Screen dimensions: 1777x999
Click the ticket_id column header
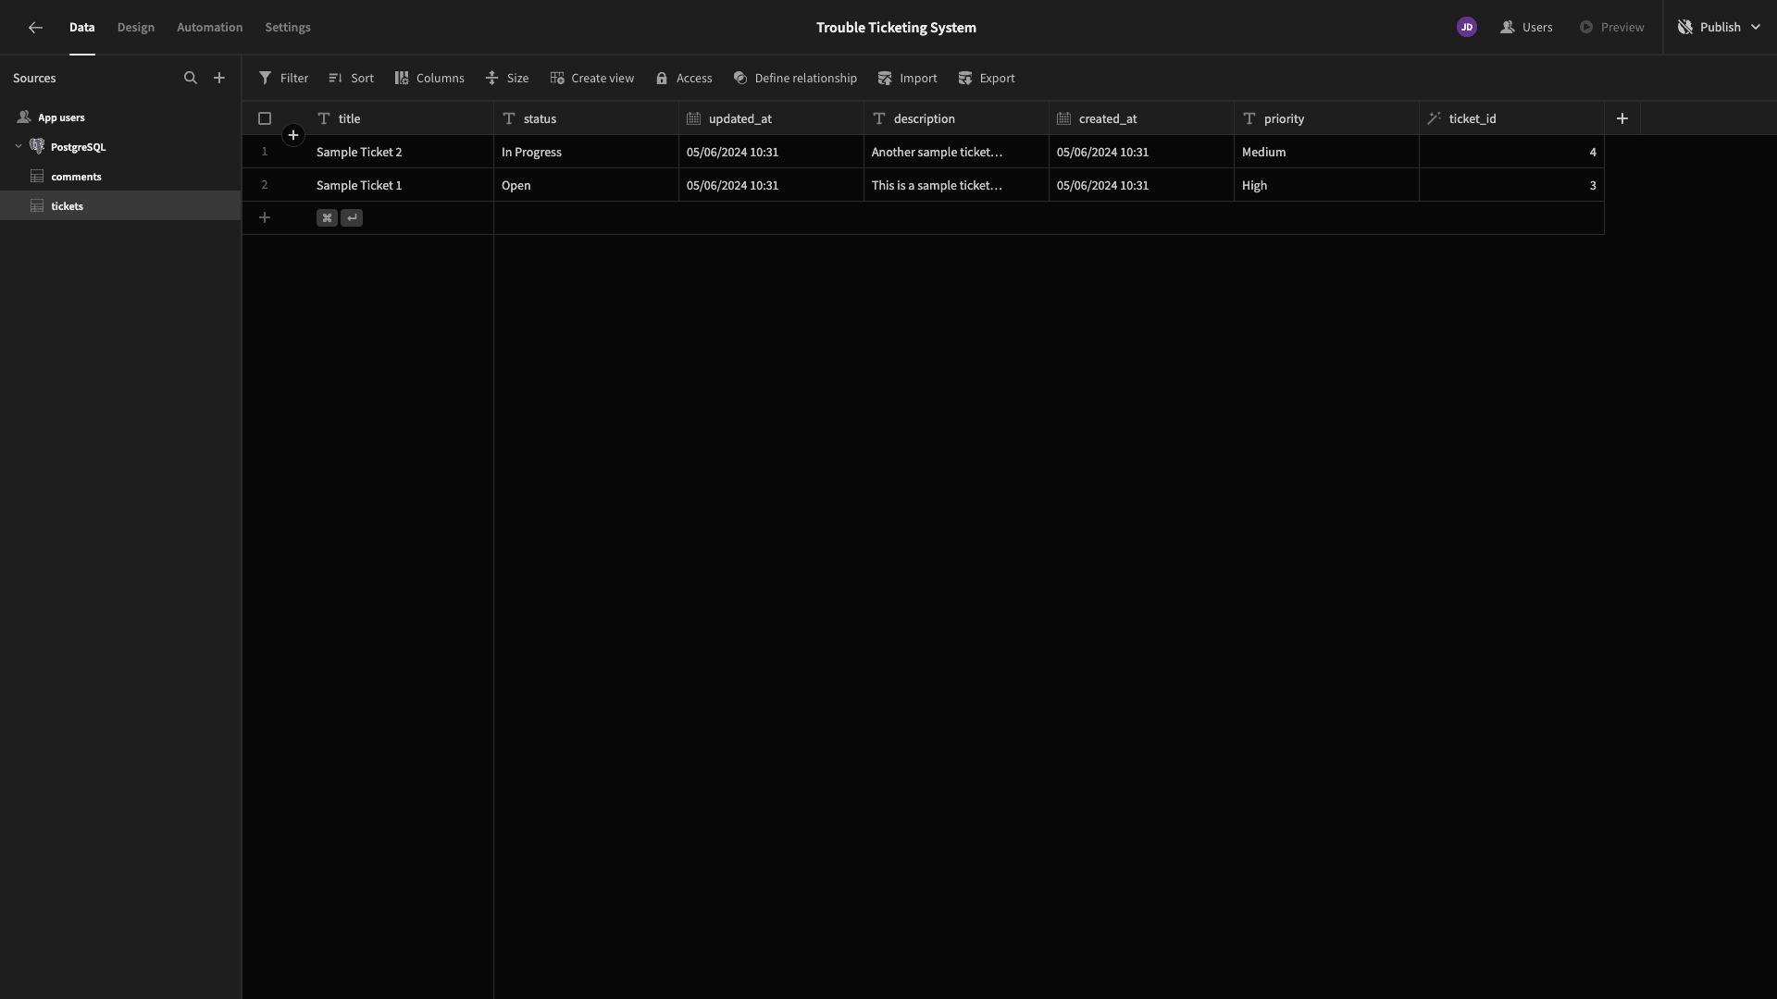point(1511,118)
